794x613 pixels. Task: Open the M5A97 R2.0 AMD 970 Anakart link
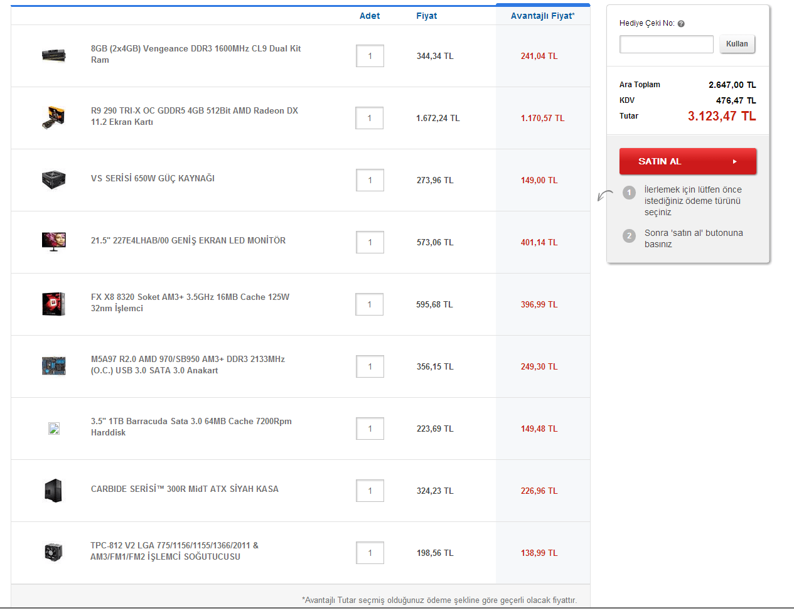point(188,365)
